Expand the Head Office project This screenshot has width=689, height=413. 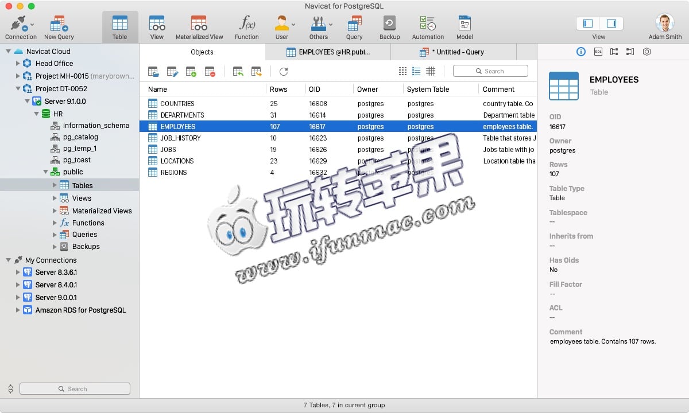18,64
